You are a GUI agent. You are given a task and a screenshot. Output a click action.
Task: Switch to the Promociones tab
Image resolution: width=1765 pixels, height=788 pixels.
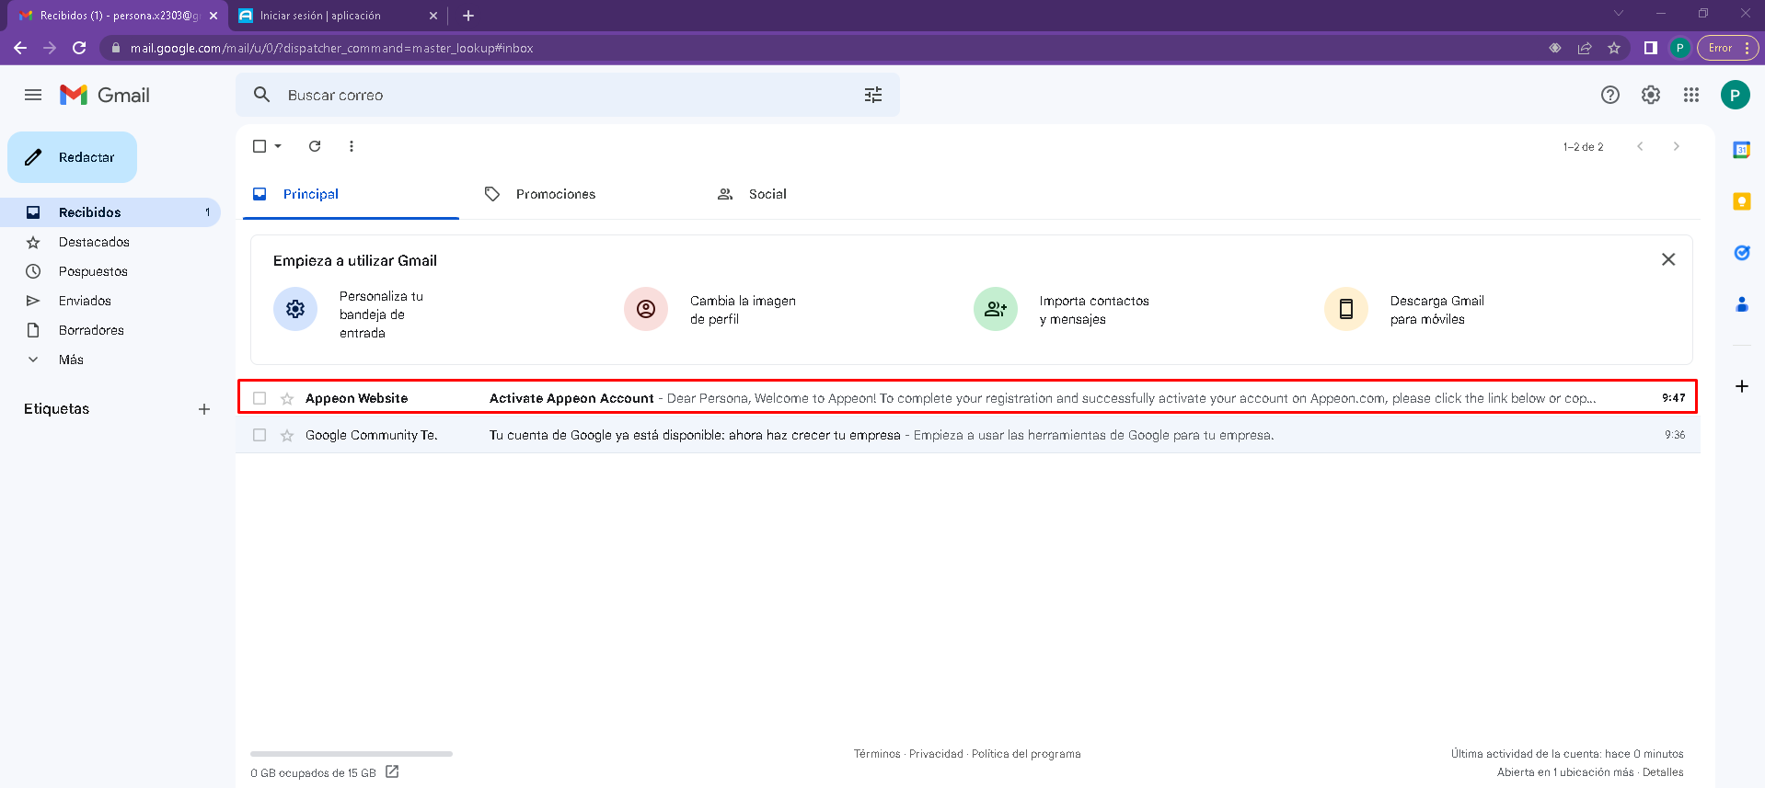(x=555, y=194)
